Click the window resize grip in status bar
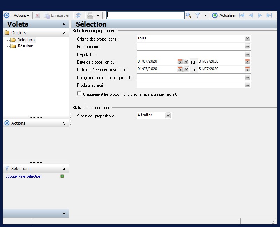Screen dimensions: 280x227 click(274, 222)
